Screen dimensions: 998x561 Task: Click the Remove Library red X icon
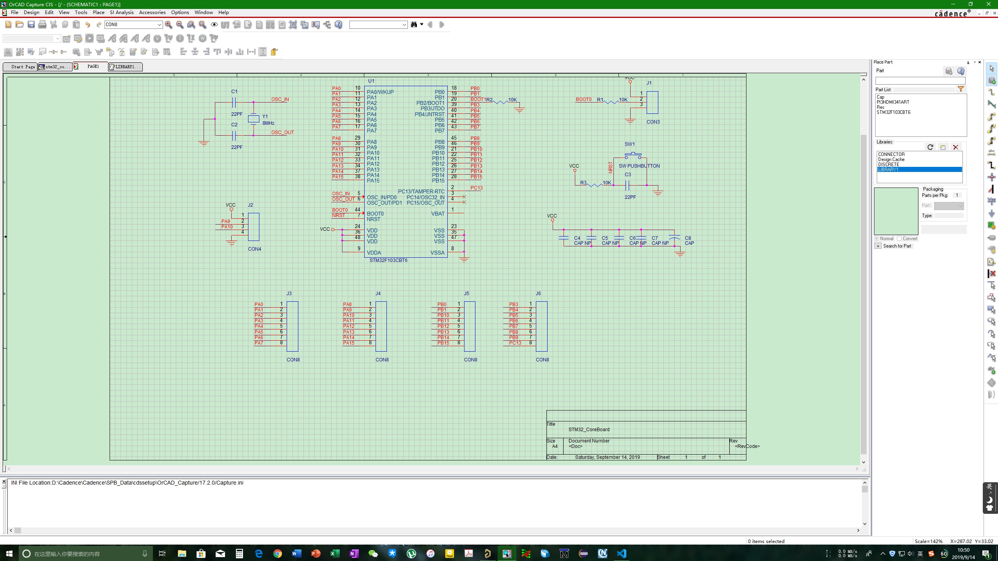pos(955,147)
